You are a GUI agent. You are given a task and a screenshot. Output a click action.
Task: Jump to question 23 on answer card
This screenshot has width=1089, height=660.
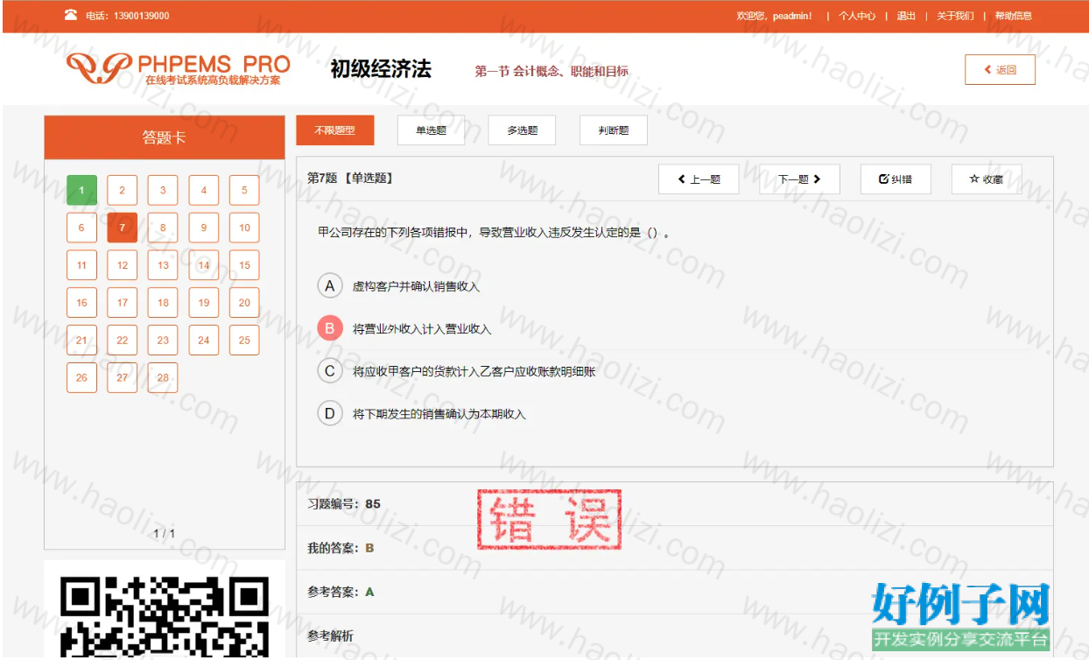(163, 341)
